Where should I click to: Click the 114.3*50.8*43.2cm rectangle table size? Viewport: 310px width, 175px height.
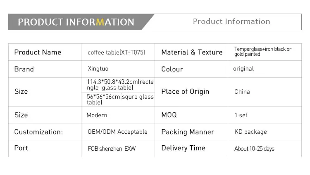(x=120, y=85)
